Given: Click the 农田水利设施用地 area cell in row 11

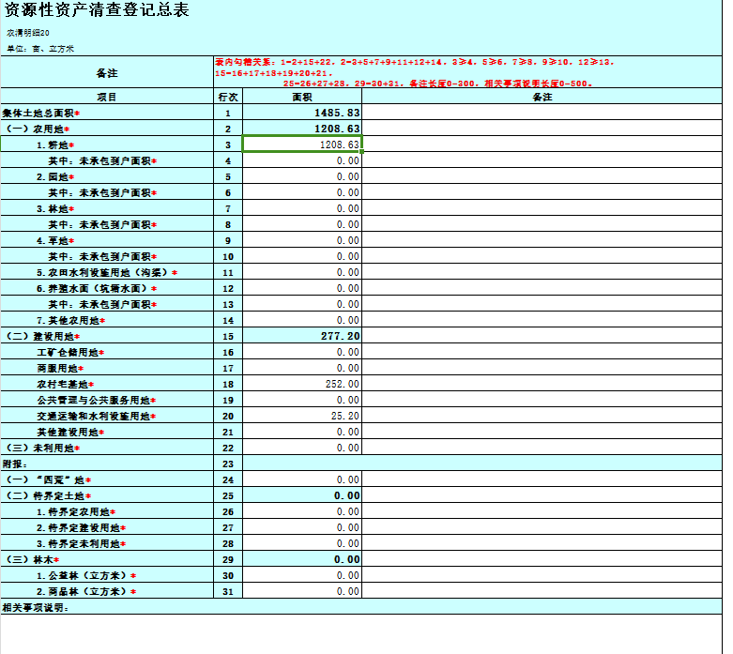Looking at the screenshot, I should click(302, 272).
